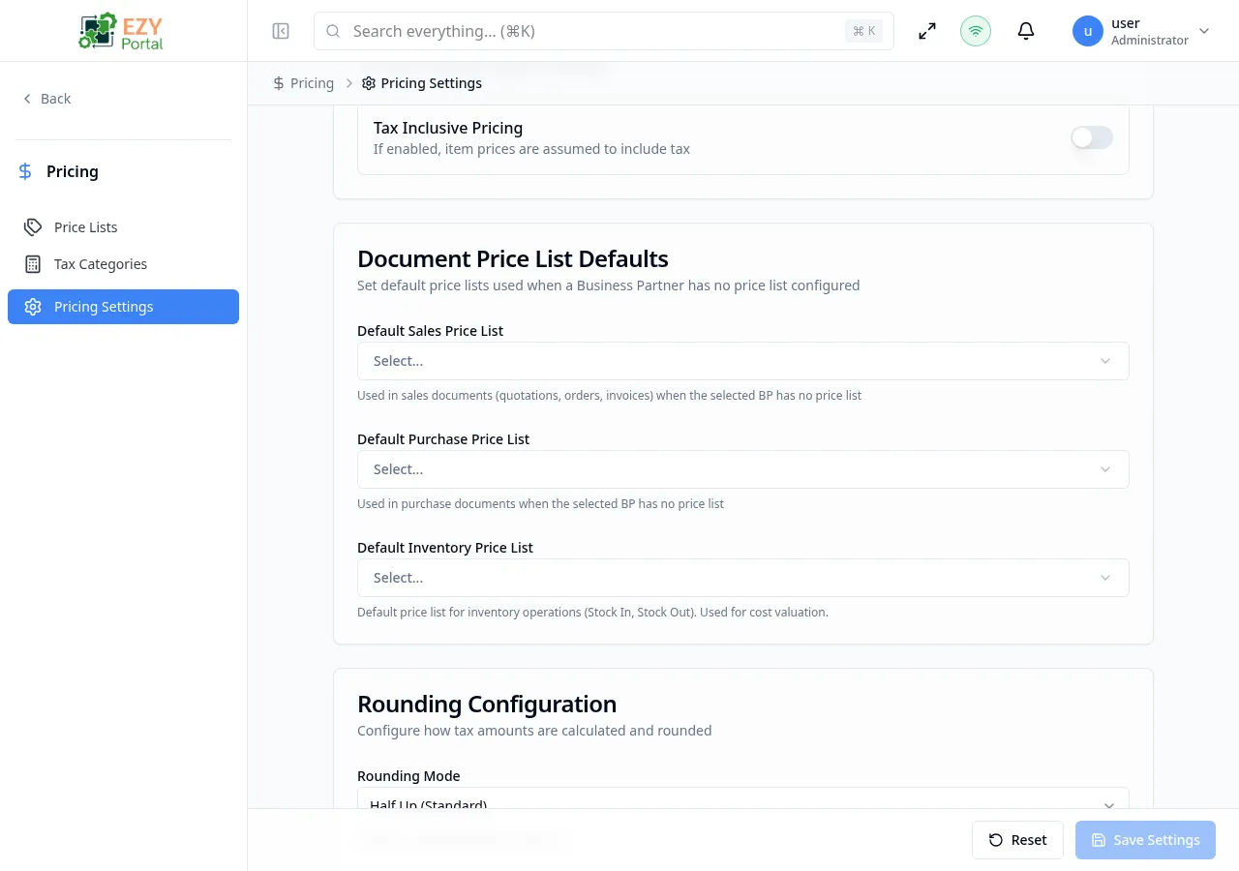Enable Tax Inclusive Pricing toggle
The image size is (1239, 871).
pos(1092,137)
